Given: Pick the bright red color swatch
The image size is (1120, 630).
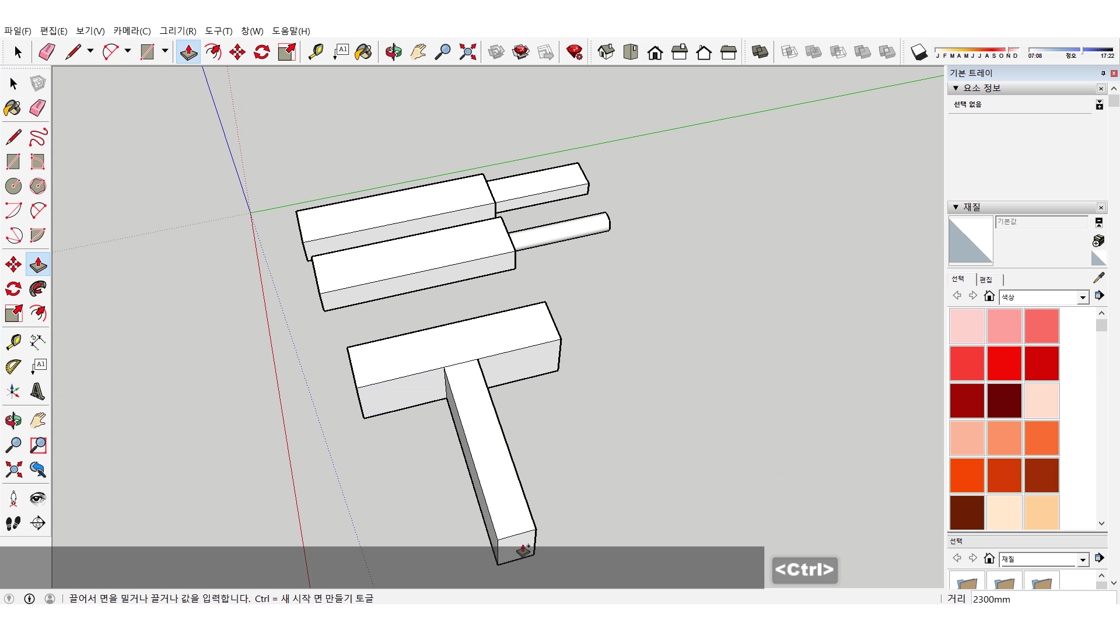Looking at the screenshot, I should [1004, 363].
